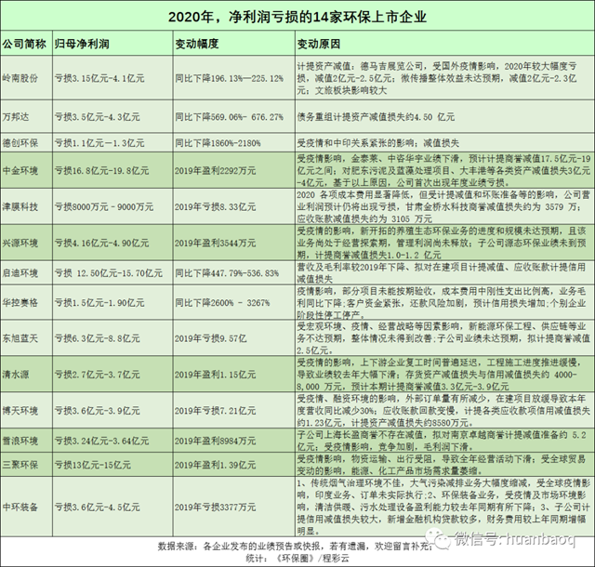The width and height of the screenshot is (595, 567).
Task: Select the 公司简称 column header
Action: tap(25, 44)
